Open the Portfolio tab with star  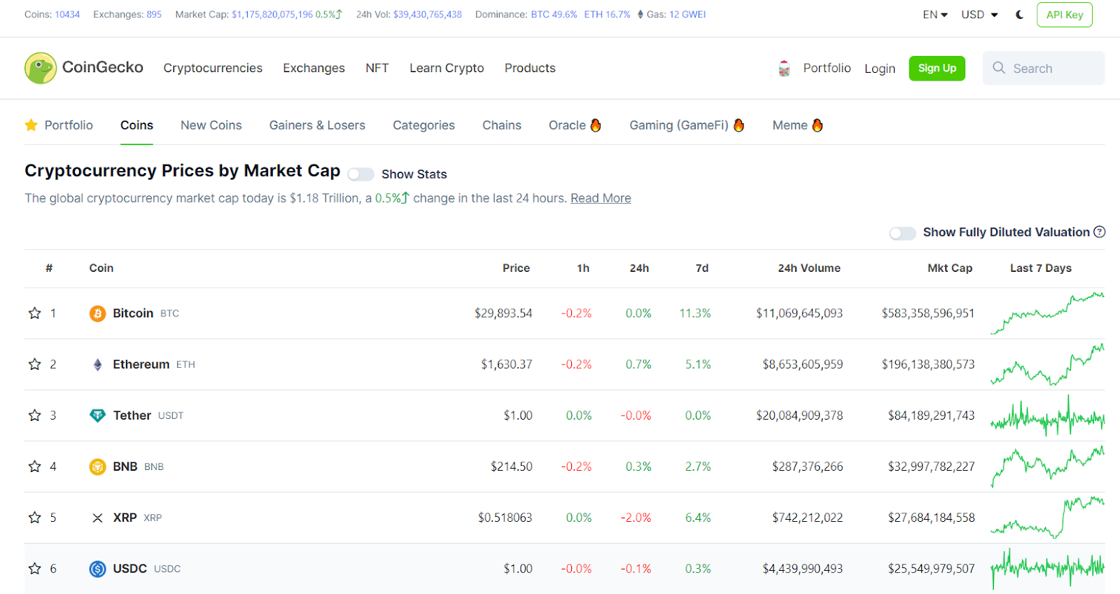59,125
